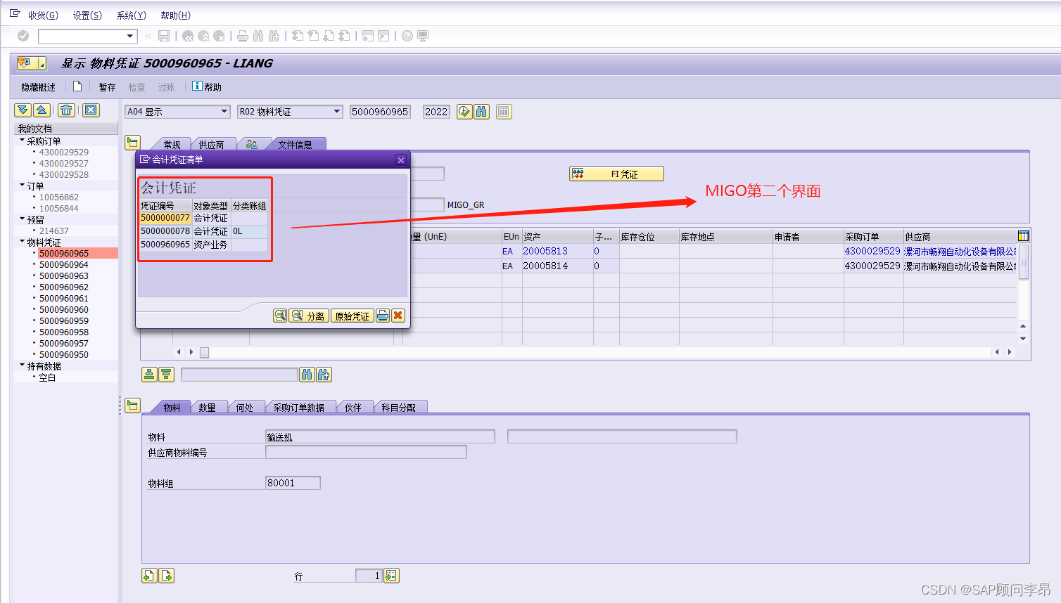The width and height of the screenshot is (1061, 603).
Task: Open the 收货(G) menu
Action: click(x=43, y=15)
